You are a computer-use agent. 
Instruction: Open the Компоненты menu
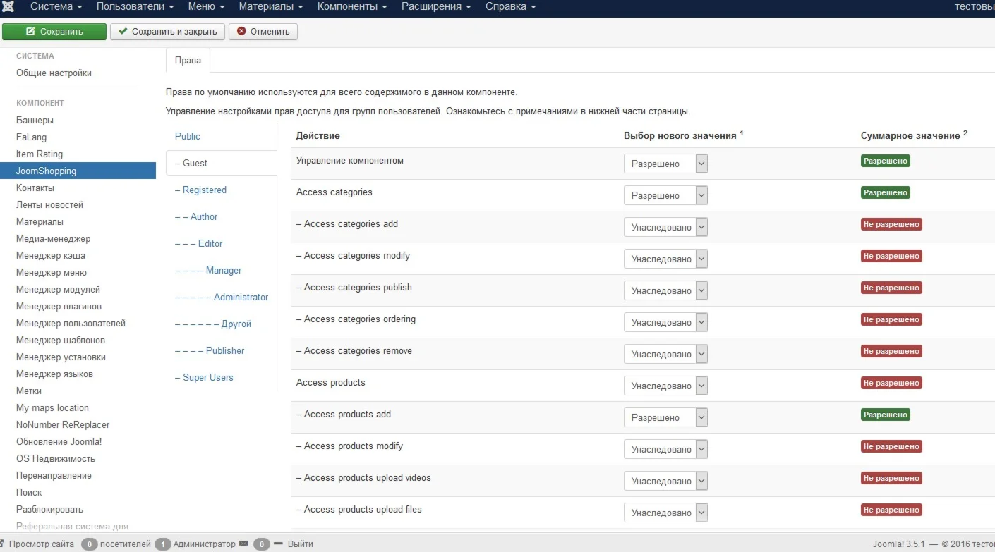tap(351, 6)
